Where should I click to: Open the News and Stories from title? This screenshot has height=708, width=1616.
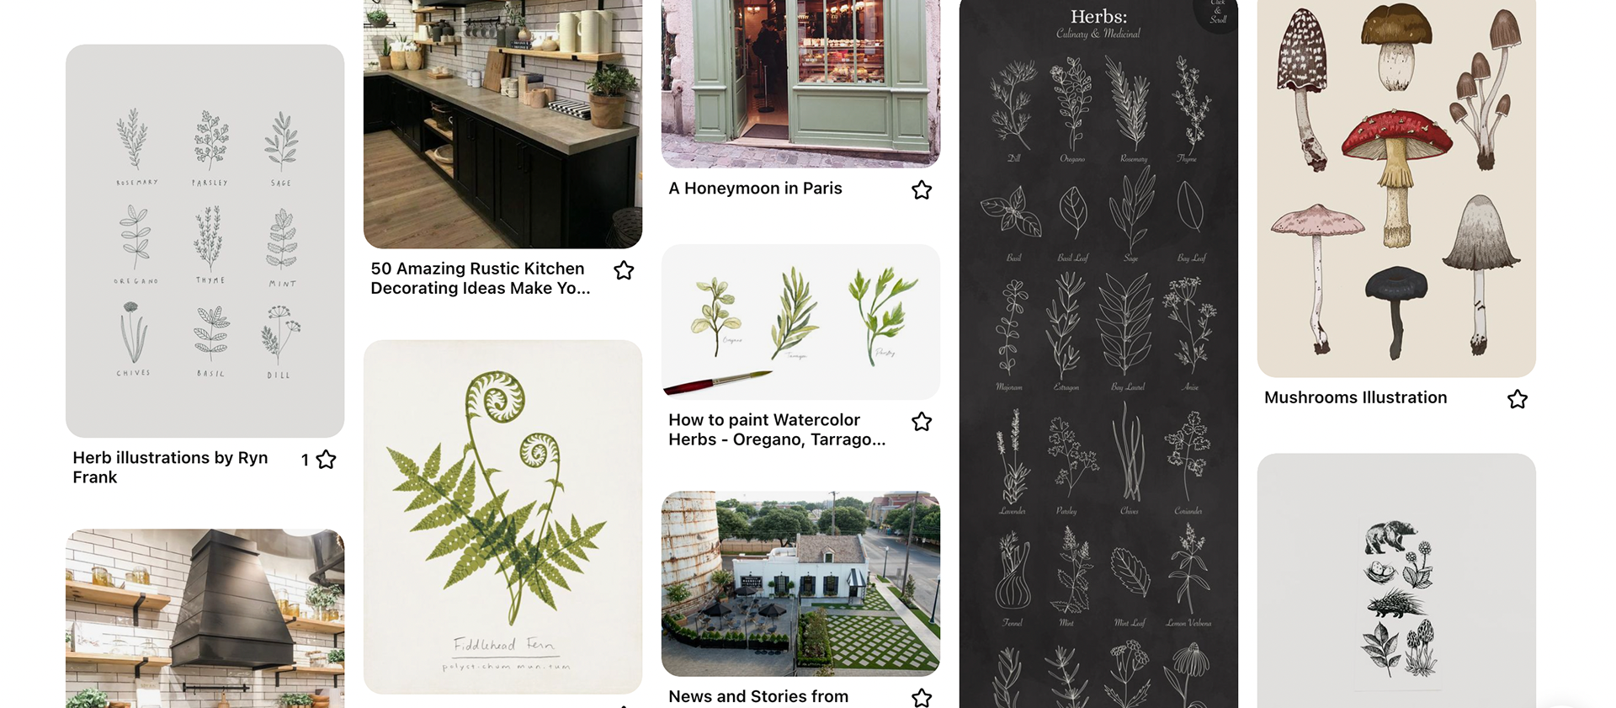pos(758,696)
